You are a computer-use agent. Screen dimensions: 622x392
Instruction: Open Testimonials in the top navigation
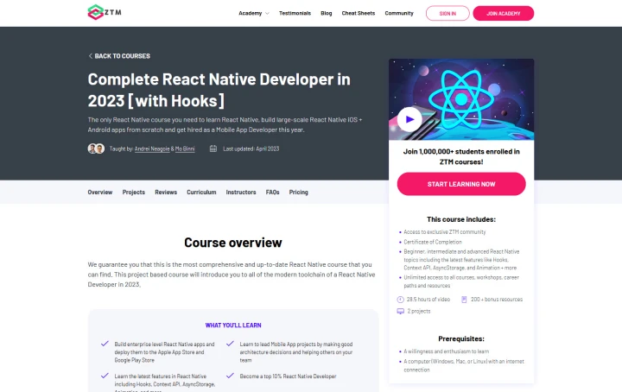click(295, 13)
